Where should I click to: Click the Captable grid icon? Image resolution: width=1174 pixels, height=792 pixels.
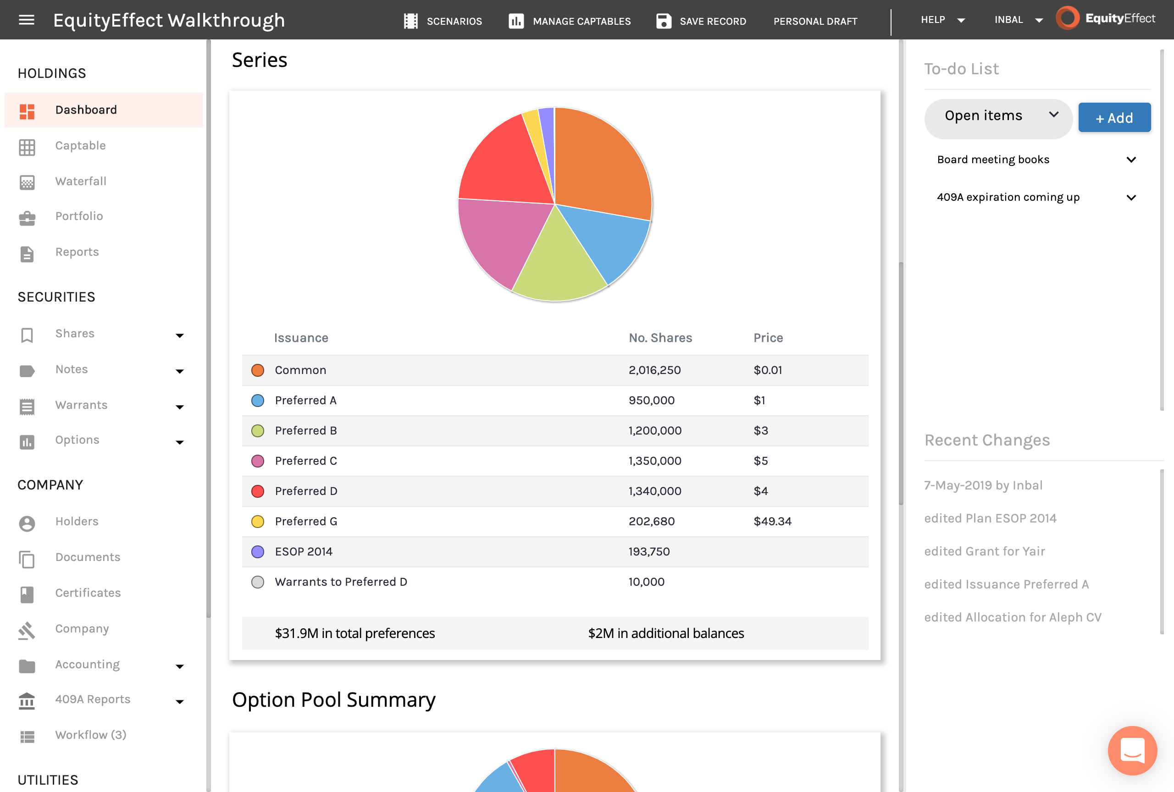coord(27,147)
